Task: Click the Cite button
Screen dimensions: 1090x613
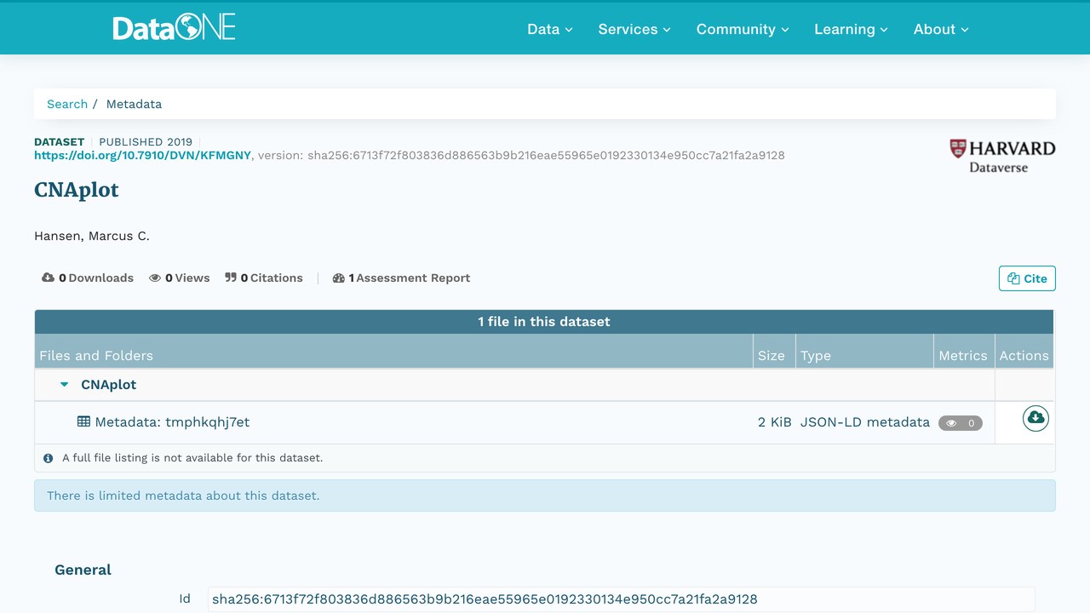Action: (x=1027, y=278)
